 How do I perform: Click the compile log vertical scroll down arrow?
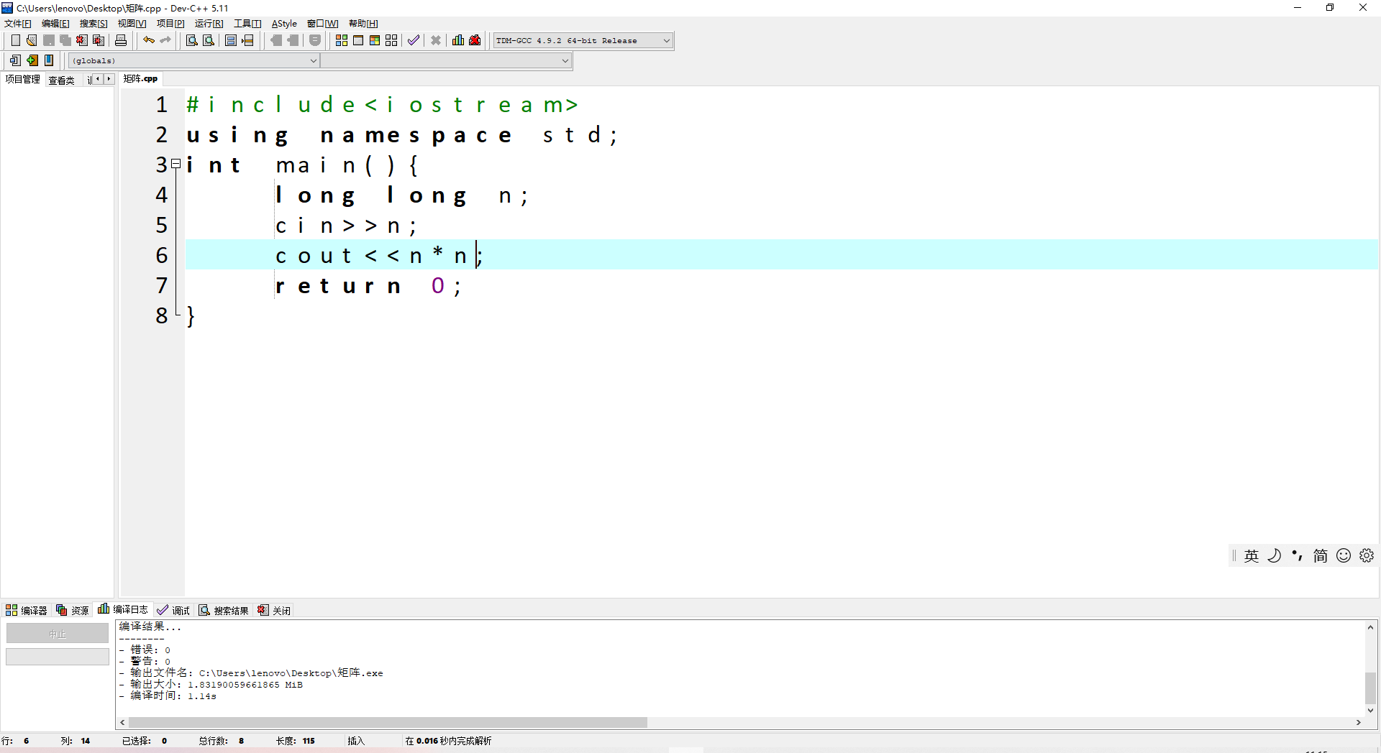[1370, 711]
